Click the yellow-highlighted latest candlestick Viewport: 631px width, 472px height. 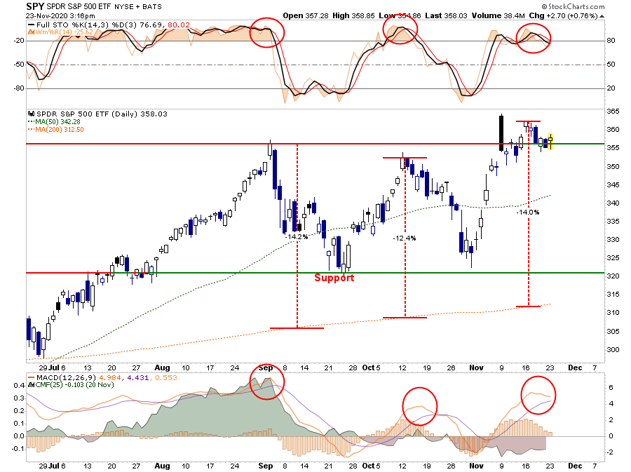pos(550,141)
